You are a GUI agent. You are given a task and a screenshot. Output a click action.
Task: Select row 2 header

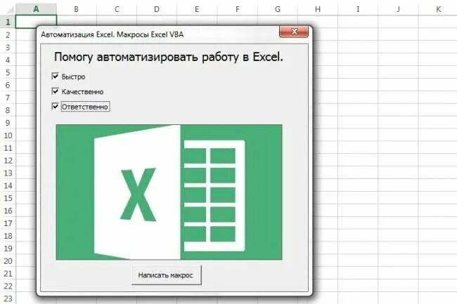tap(8, 34)
